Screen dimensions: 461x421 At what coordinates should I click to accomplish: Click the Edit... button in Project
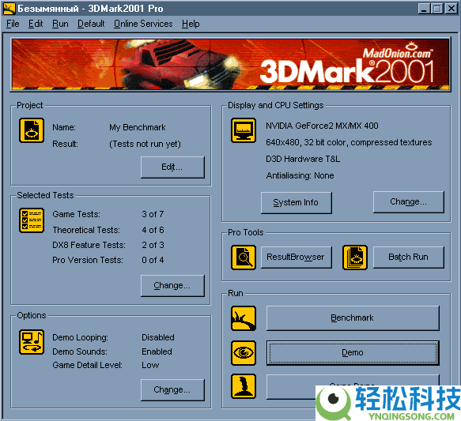(x=172, y=167)
